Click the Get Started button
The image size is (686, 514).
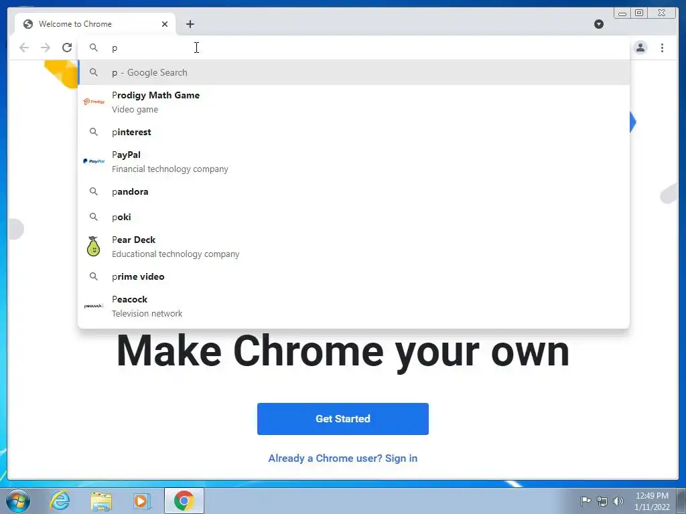tap(342, 419)
